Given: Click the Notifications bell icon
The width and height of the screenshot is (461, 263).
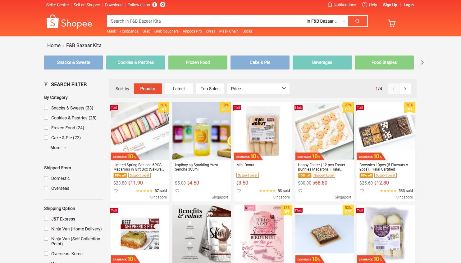Looking at the screenshot, I should point(330,5).
